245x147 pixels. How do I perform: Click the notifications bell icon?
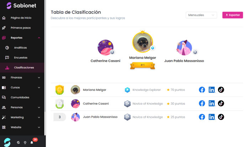(32, 142)
